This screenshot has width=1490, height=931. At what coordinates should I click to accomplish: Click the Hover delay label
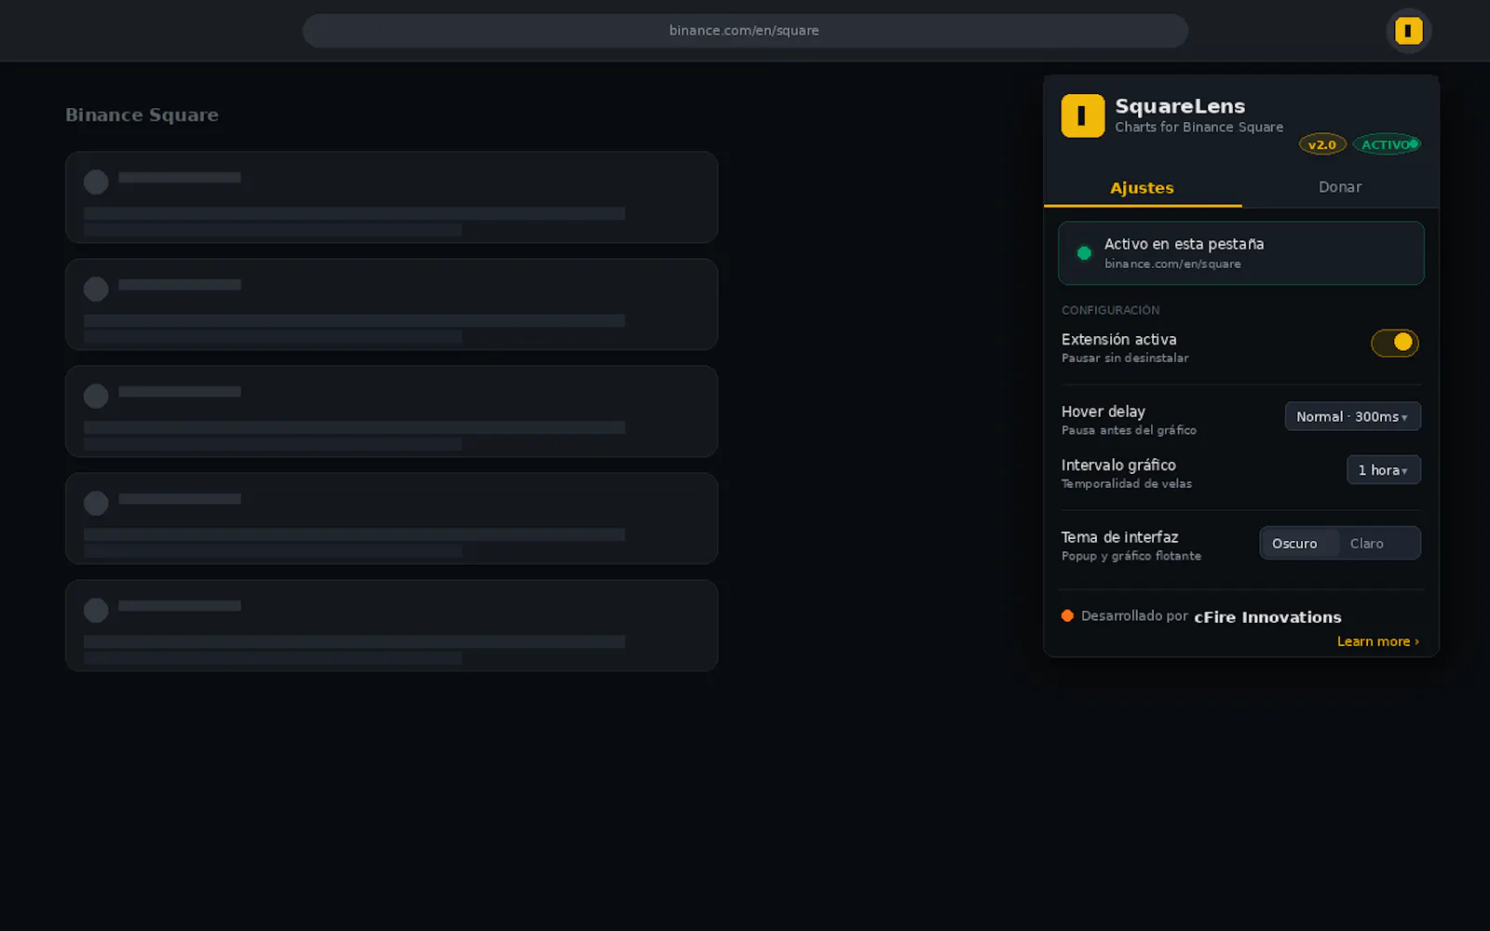pyautogui.click(x=1104, y=412)
